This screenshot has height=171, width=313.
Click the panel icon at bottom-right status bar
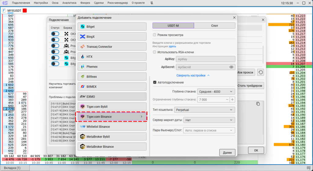coord(308,168)
